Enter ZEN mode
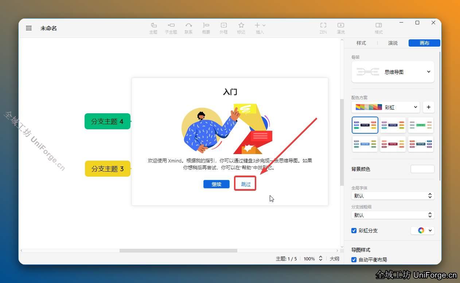 323,28
